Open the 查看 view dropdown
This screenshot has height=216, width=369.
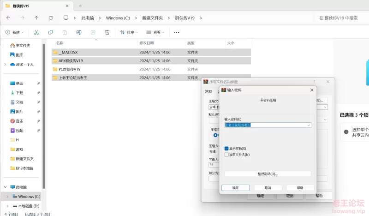[x=155, y=32]
